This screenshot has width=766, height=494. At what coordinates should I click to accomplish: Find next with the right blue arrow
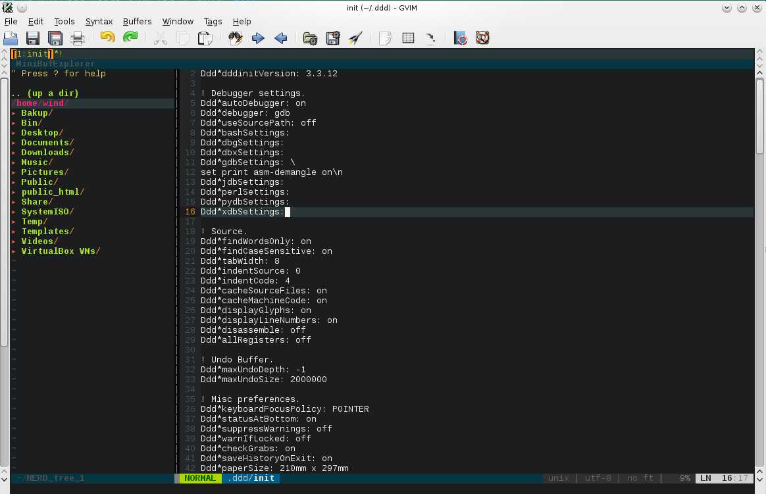[x=258, y=38]
